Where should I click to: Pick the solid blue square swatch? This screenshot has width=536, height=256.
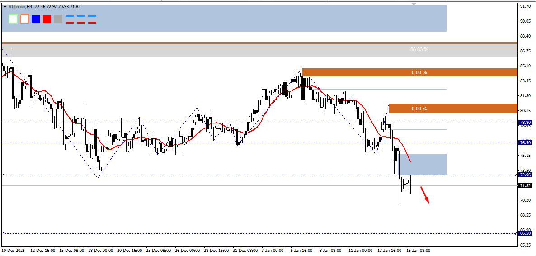[x=36, y=19]
